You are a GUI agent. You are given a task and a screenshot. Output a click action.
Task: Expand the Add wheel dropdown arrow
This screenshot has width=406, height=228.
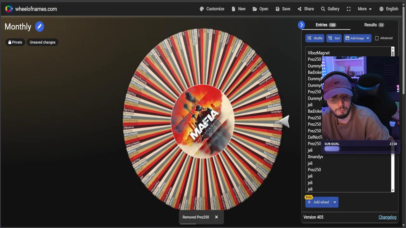click(x=335, y=202)
